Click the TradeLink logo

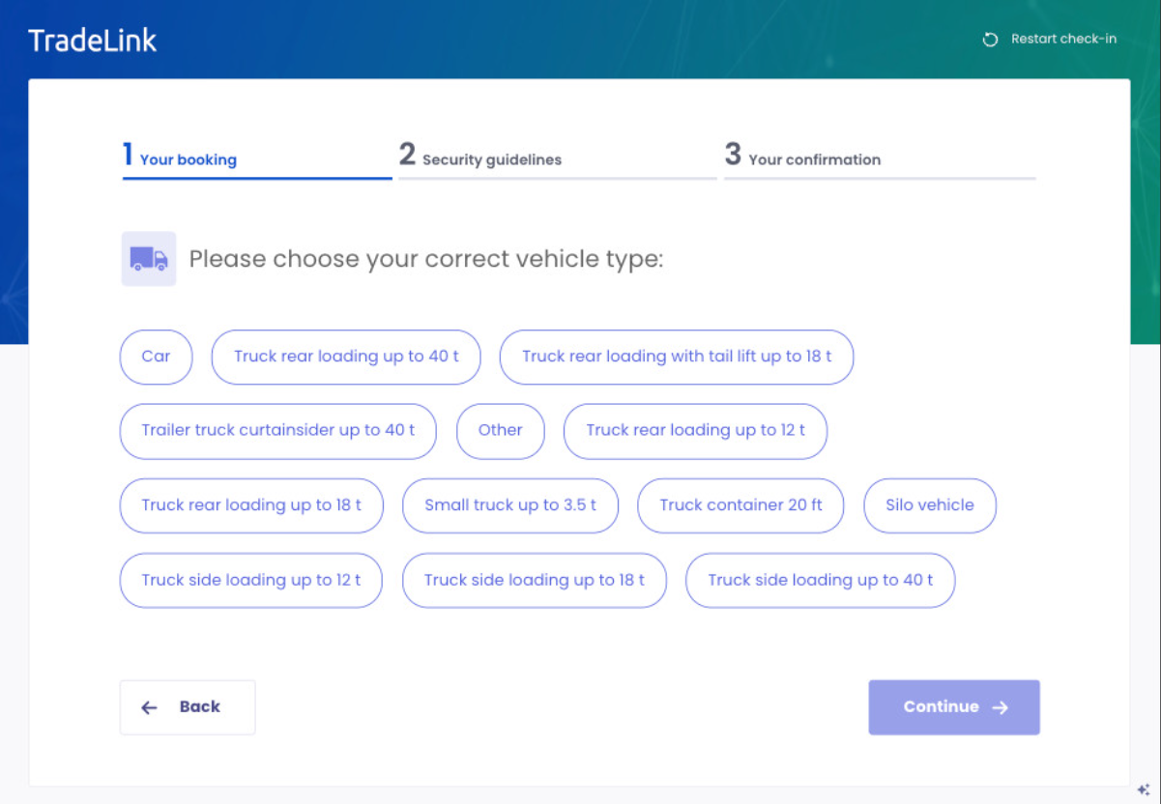[93, 41]
